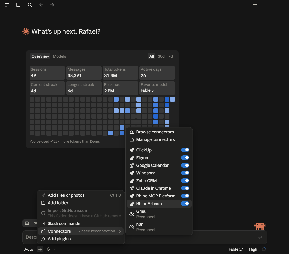Disable the ClickUp connector toggle

(x=185, y=150)
